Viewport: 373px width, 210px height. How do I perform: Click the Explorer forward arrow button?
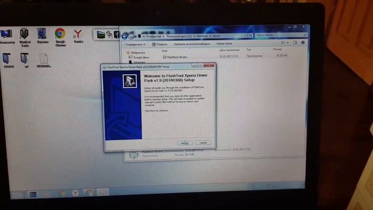(131, 36)
